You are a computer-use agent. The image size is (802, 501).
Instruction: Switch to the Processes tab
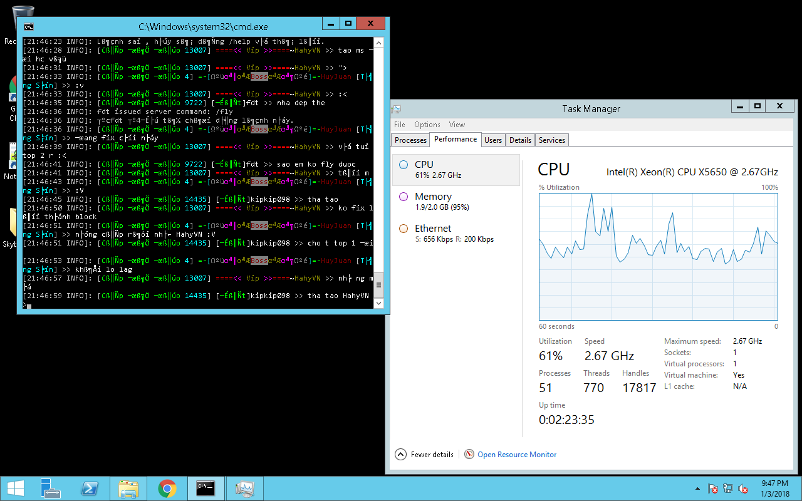pos(410,140)
